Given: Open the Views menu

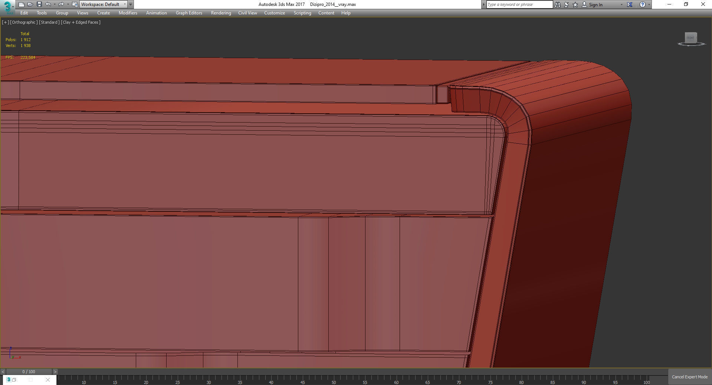Looking at the screenshot, I should 83,13.
